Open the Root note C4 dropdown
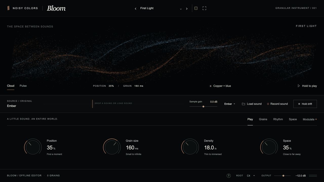The width and height of the screenshot is (324, 182). click(251, 176)
